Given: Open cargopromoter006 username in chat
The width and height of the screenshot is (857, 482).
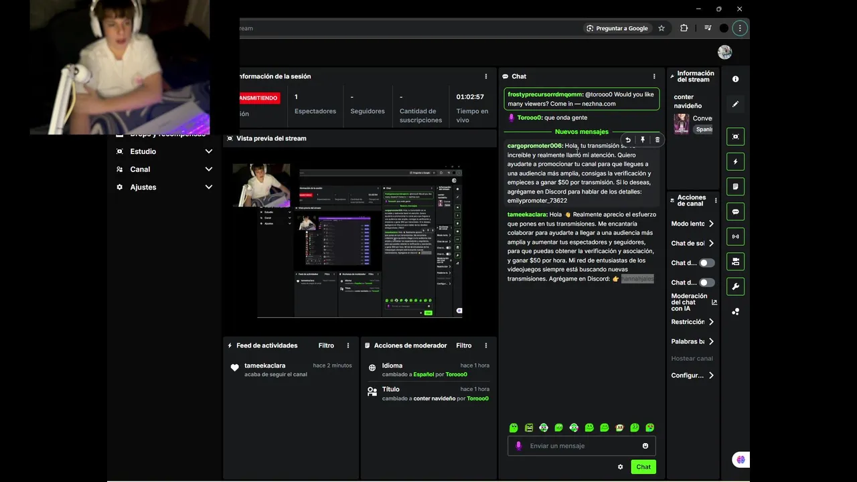Looking at the screenshot, I should (x=535, y=146).
